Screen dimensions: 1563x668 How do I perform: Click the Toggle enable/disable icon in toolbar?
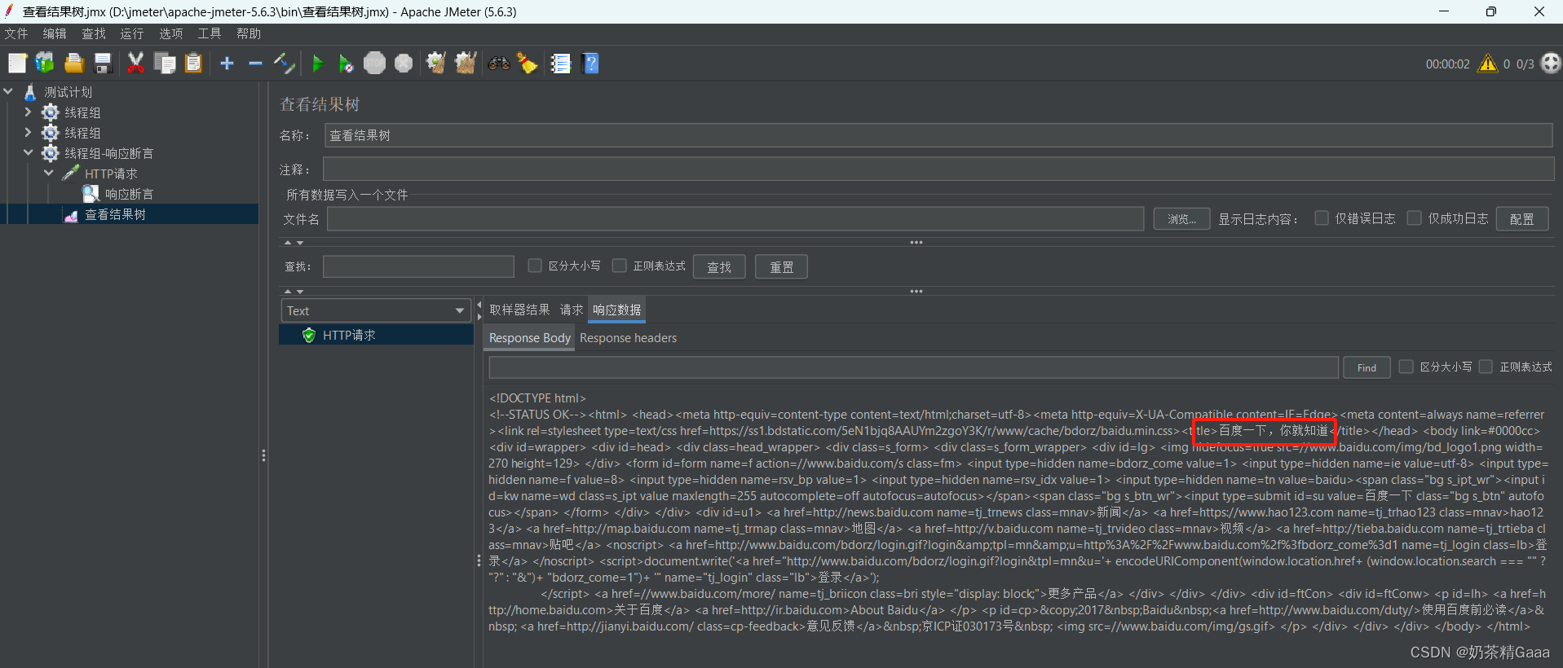pos(284,64)
